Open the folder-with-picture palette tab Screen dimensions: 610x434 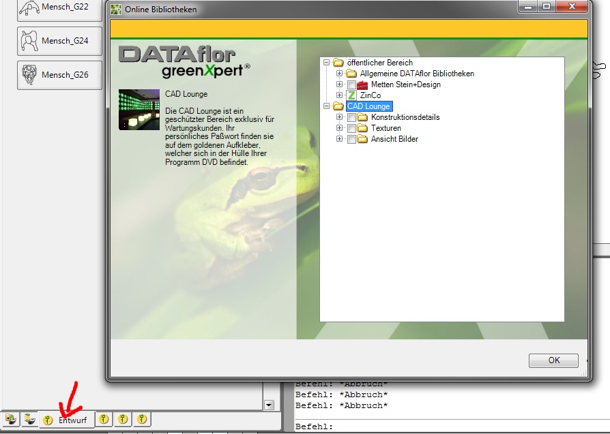tap(10, 420)
